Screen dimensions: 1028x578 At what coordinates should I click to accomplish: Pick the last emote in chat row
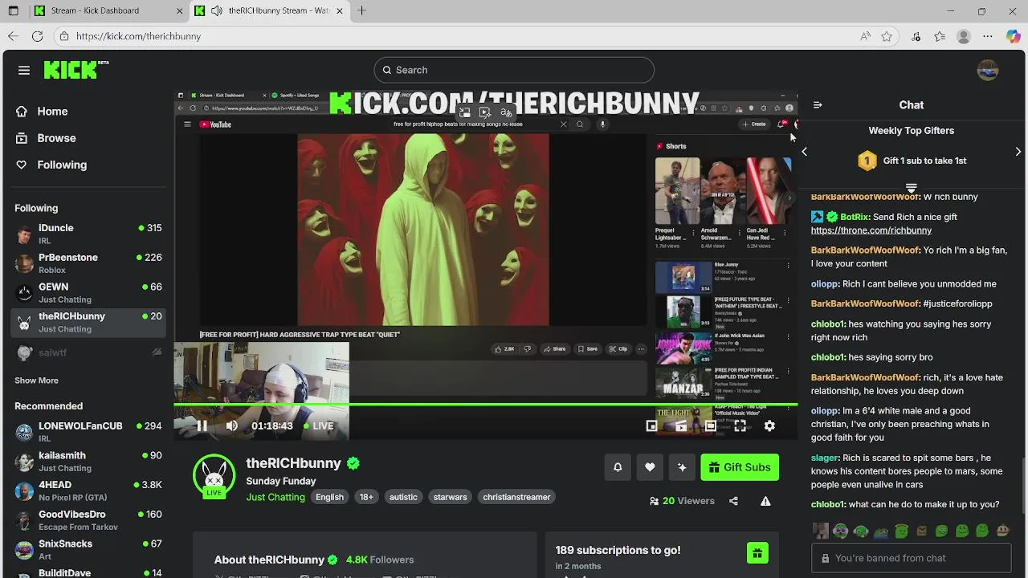[1002, 531]
